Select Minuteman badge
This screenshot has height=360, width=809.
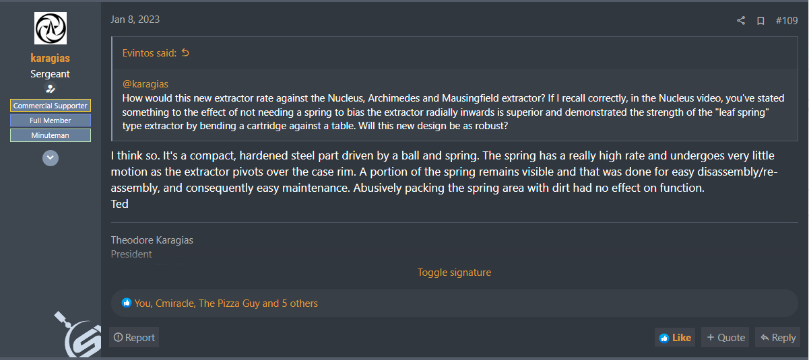coord(51,135)
